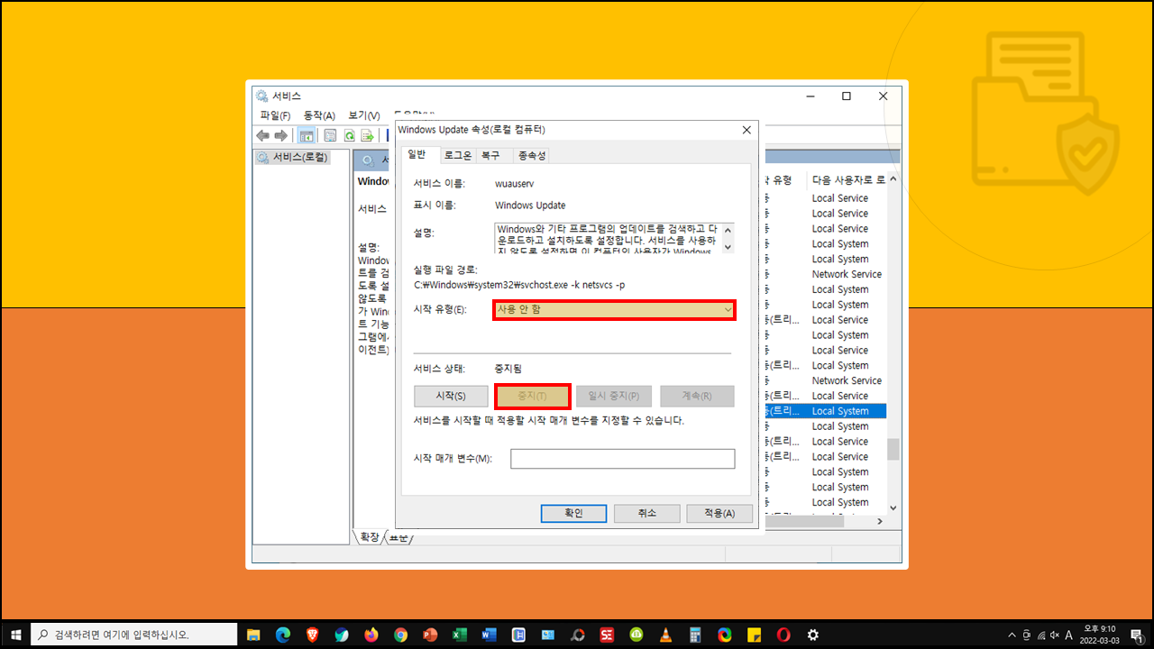Click the 시작 매개 변수 input field
Viewport: 1154px width, 649px height.
coord(622,459)
